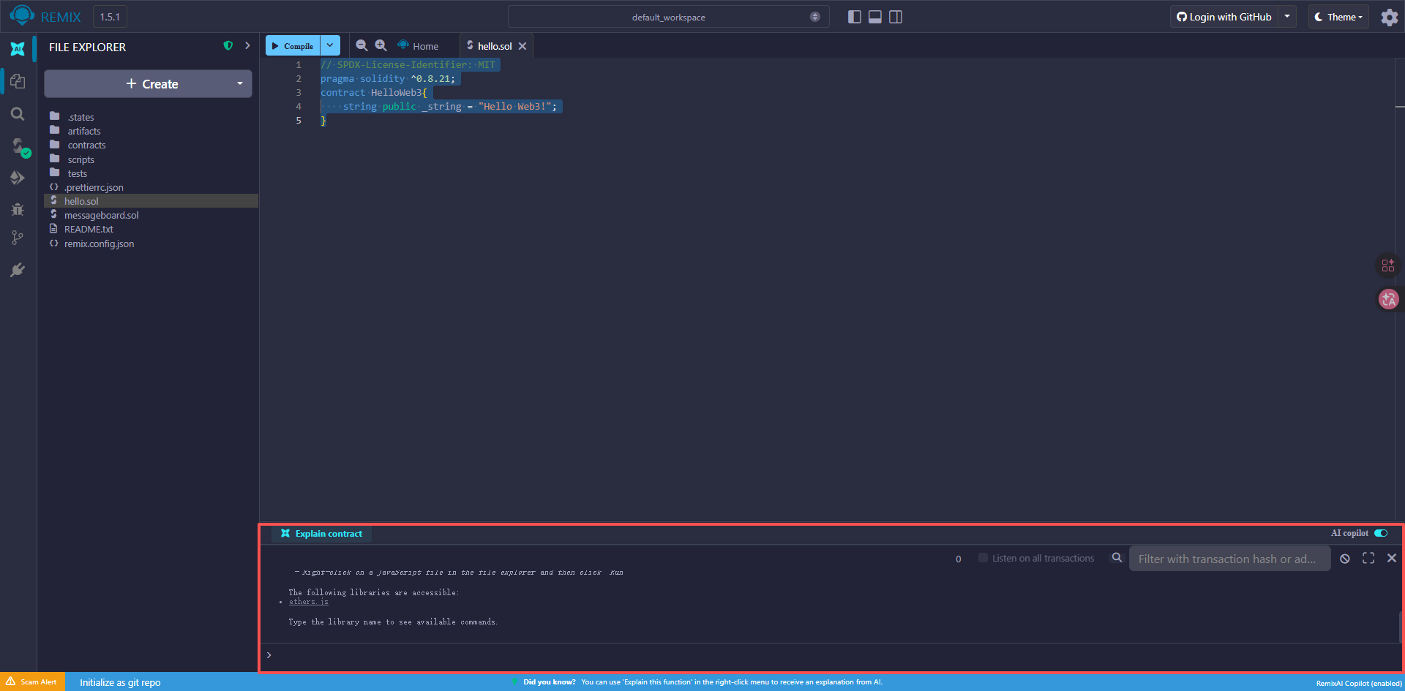Click the Scam Alert warning icon

coord(10,681)
